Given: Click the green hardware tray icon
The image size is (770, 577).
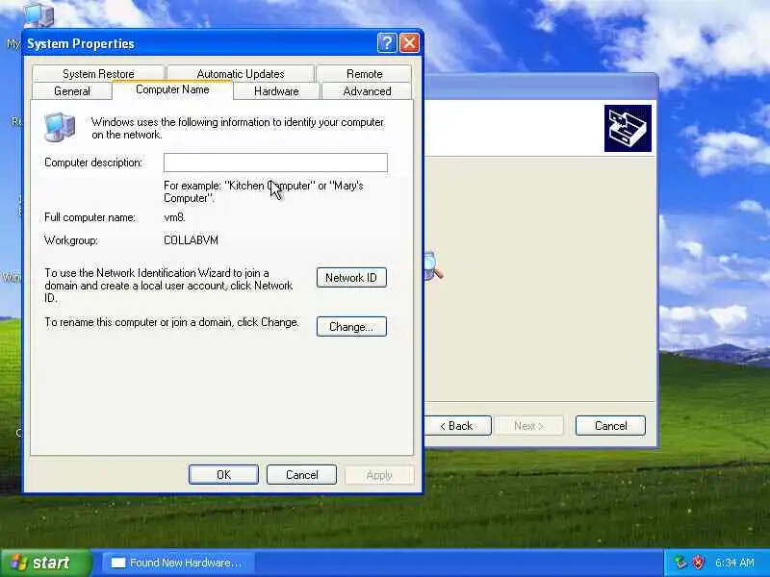Looking at the screenshot, I should pyautogui.click(x=680, y=563).
